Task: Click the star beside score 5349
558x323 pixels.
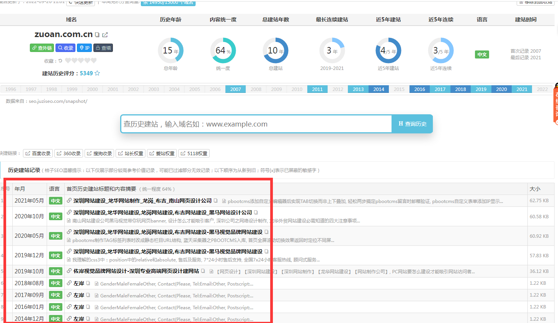Action: tap(97, 73)
